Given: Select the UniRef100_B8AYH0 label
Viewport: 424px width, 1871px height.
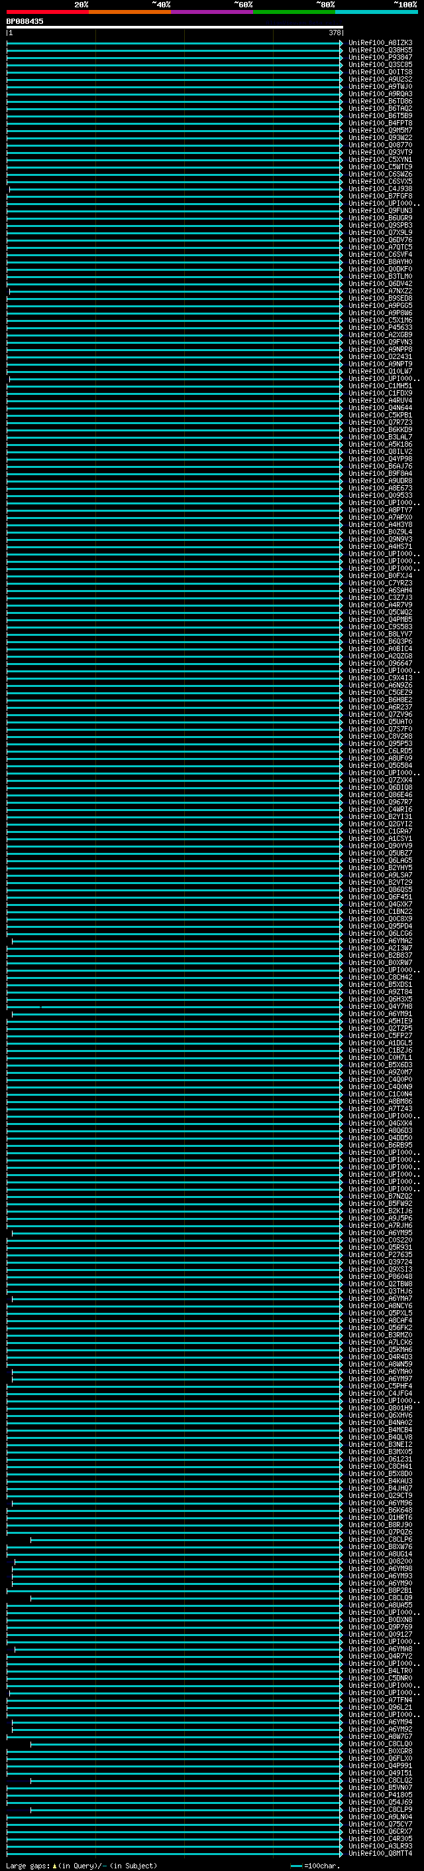Looking at the screenshot, I should 380,262.
